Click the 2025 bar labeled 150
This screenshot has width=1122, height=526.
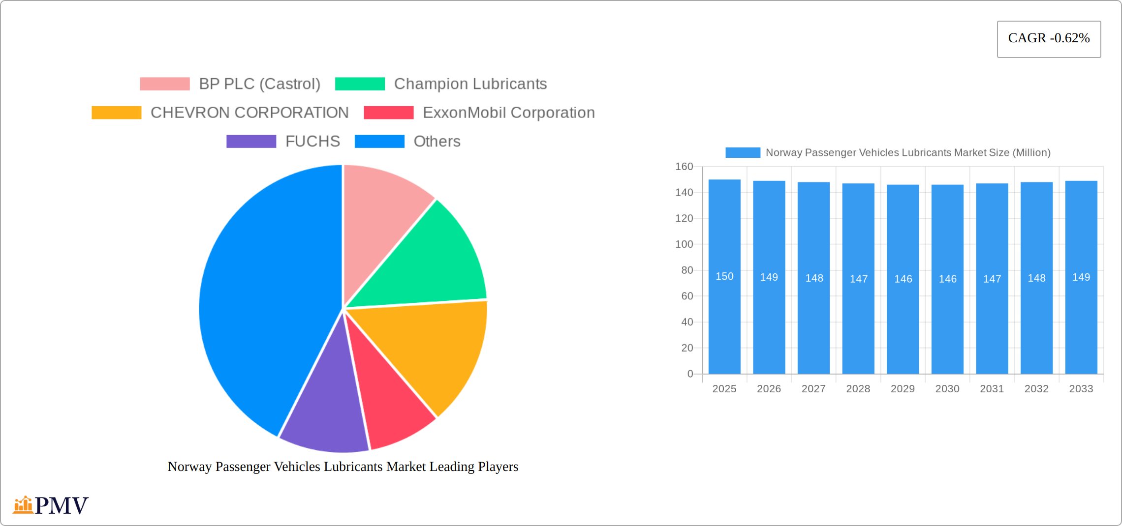(724, 277)
